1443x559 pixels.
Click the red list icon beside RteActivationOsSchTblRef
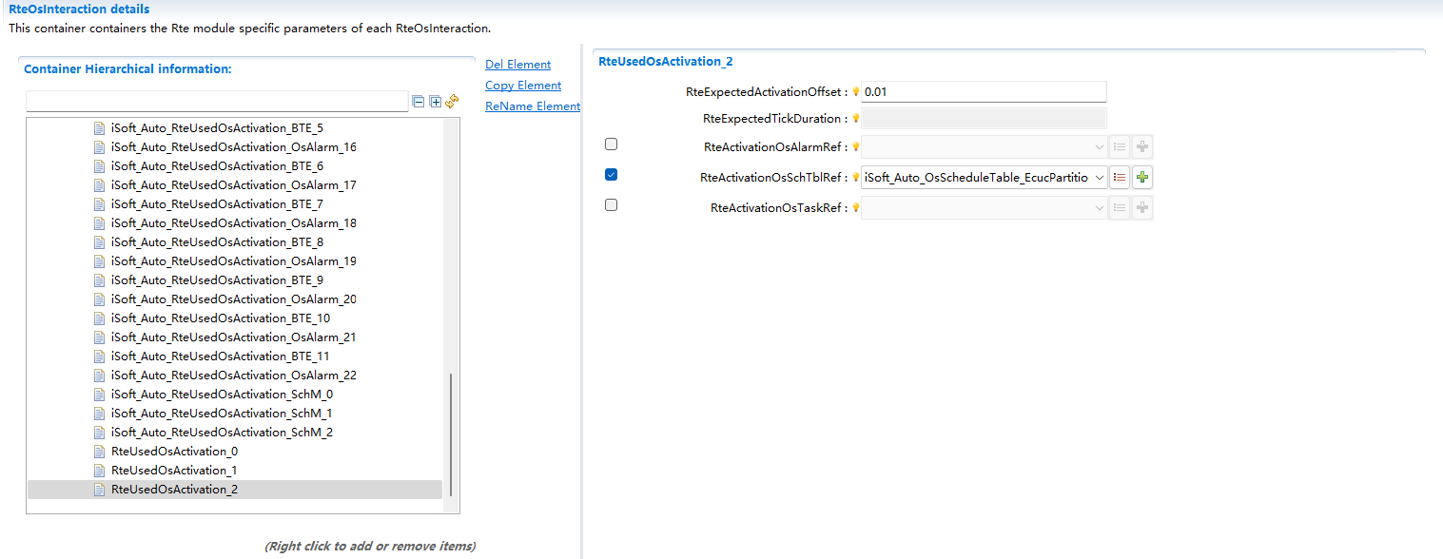(x=1120, y=178)
